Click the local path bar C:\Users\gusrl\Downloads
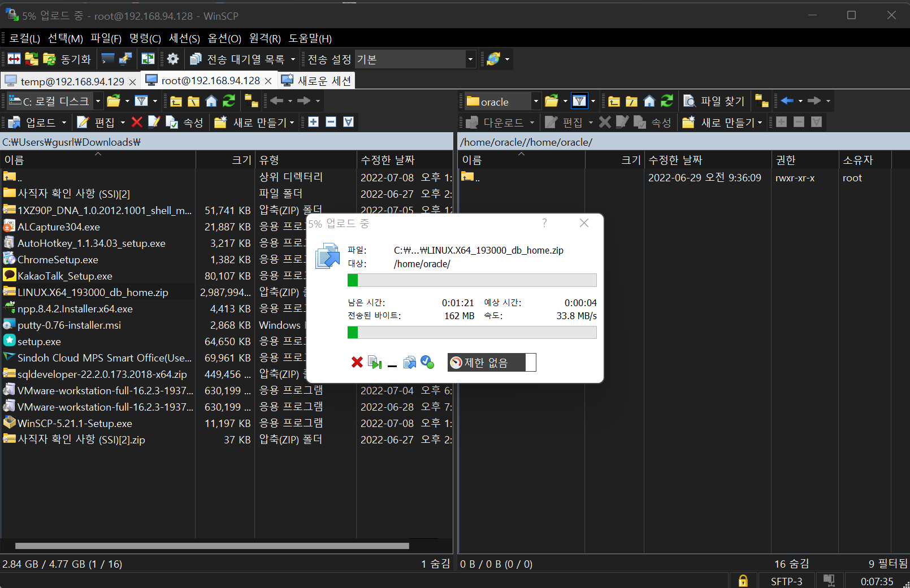This screenshot has width=910, height=588. pos(226,142)
